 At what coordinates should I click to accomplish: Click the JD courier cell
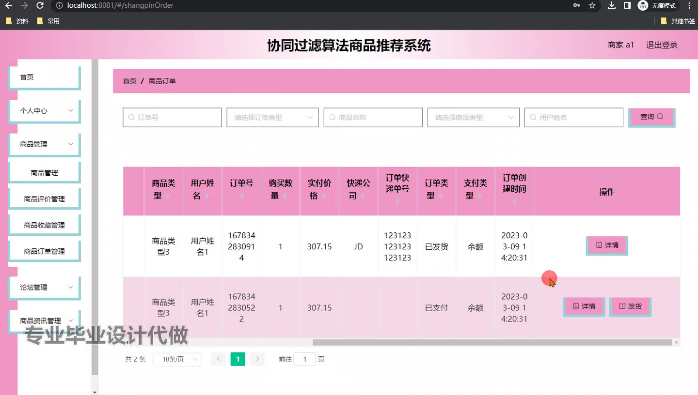(x=358, y=247)
